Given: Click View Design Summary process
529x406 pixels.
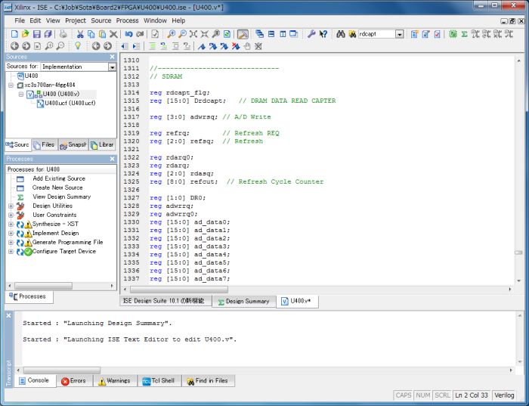Looking at the screenshot, I should [x=62, y=197].
